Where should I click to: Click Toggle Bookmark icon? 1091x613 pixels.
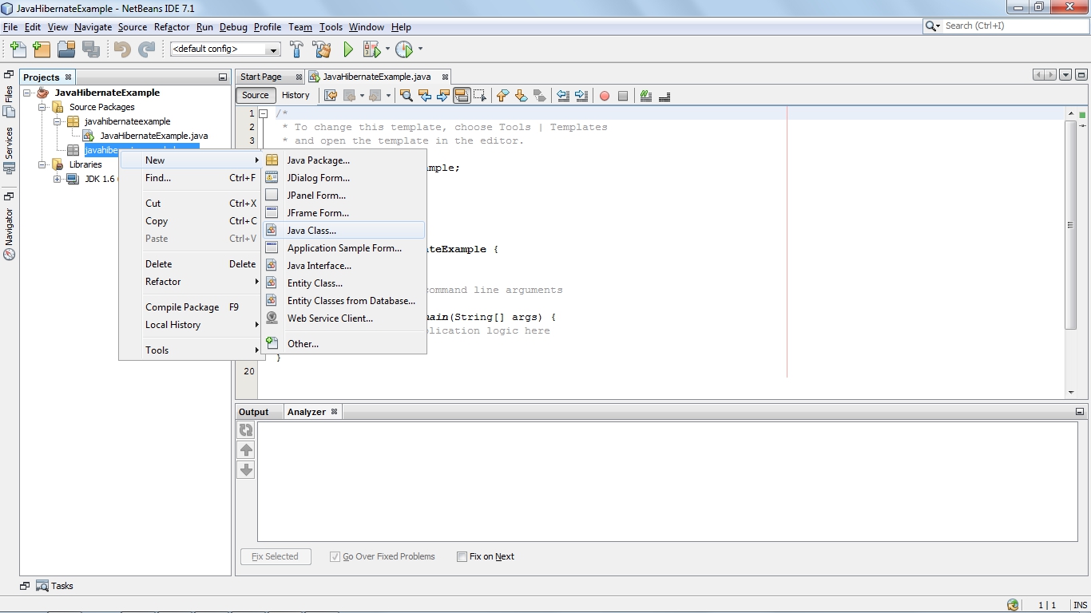tap(540, 96)
